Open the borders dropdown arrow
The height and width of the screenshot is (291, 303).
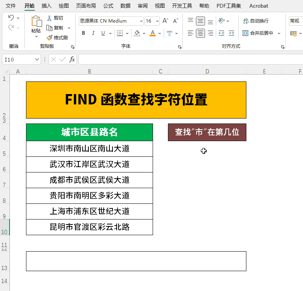coord(127,33)
